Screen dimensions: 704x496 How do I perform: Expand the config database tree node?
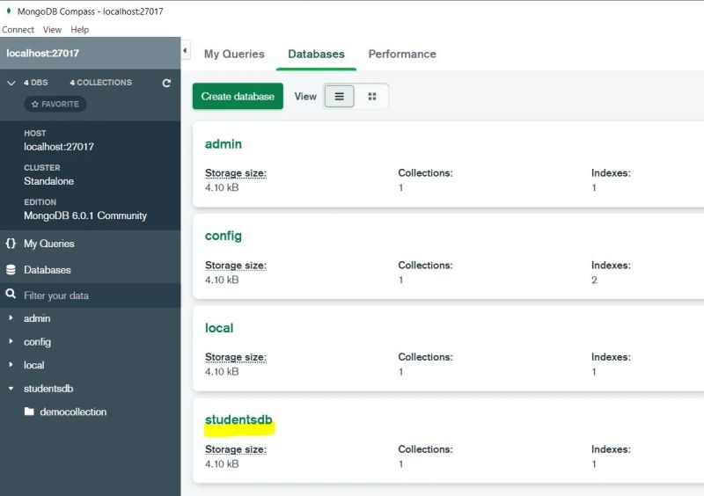click(11, 341)
